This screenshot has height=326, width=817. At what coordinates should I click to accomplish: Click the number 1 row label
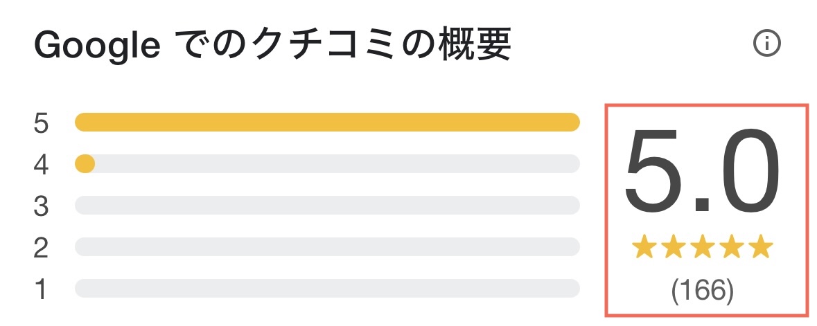click(x=41, y=290)
